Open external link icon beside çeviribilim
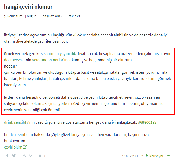The image size is (177, 162). [x=25, y=147]
